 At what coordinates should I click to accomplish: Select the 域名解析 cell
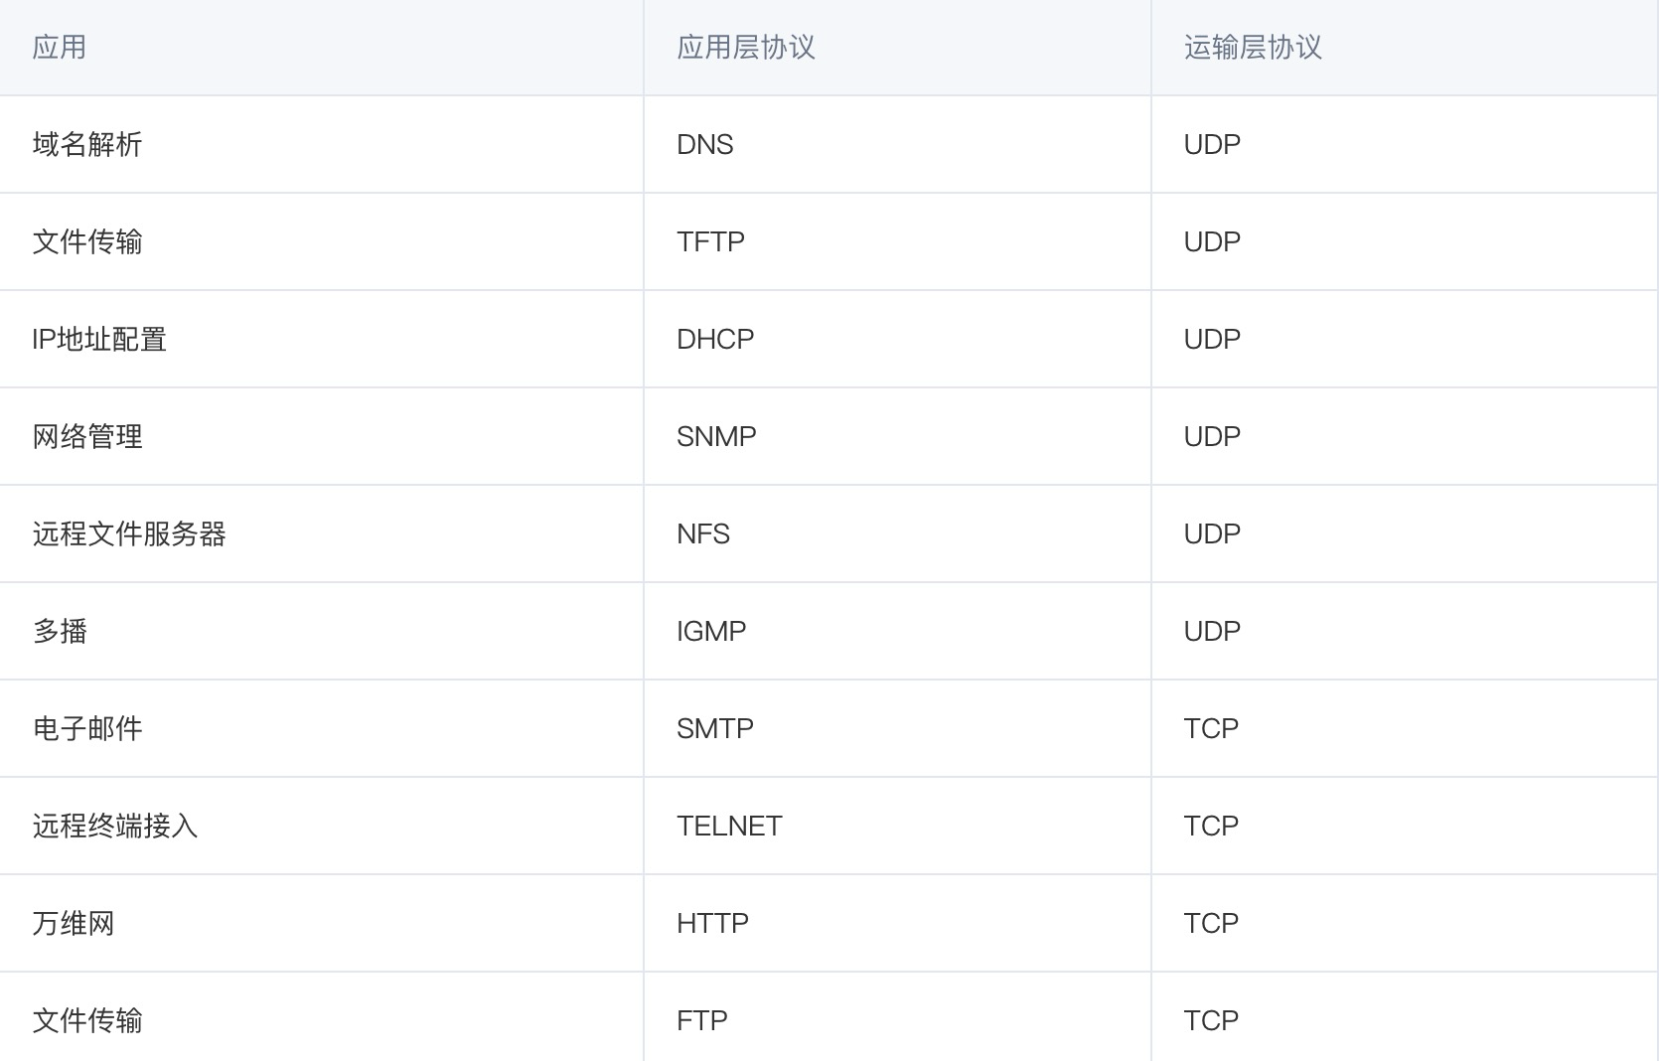[x=321, y=145]
